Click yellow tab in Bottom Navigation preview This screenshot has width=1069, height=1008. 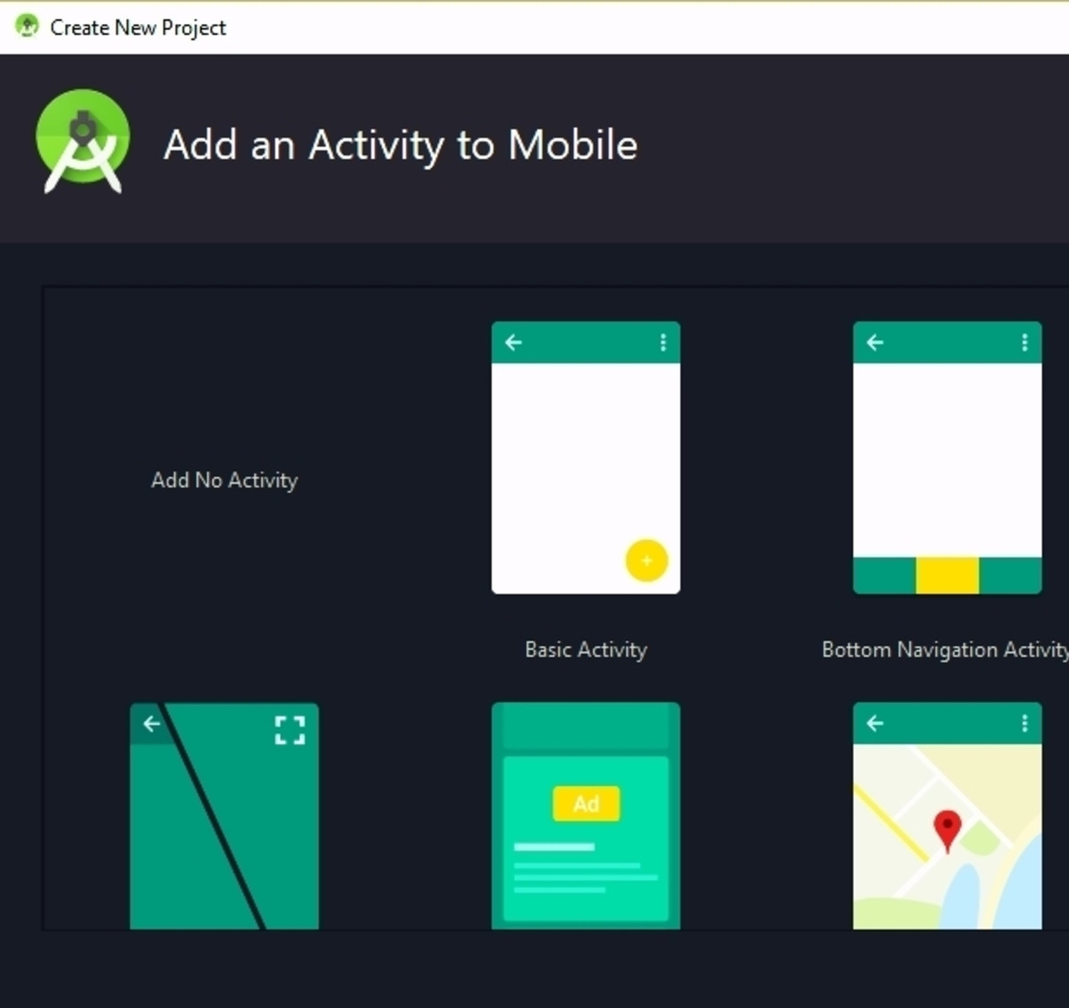(947, 576)
